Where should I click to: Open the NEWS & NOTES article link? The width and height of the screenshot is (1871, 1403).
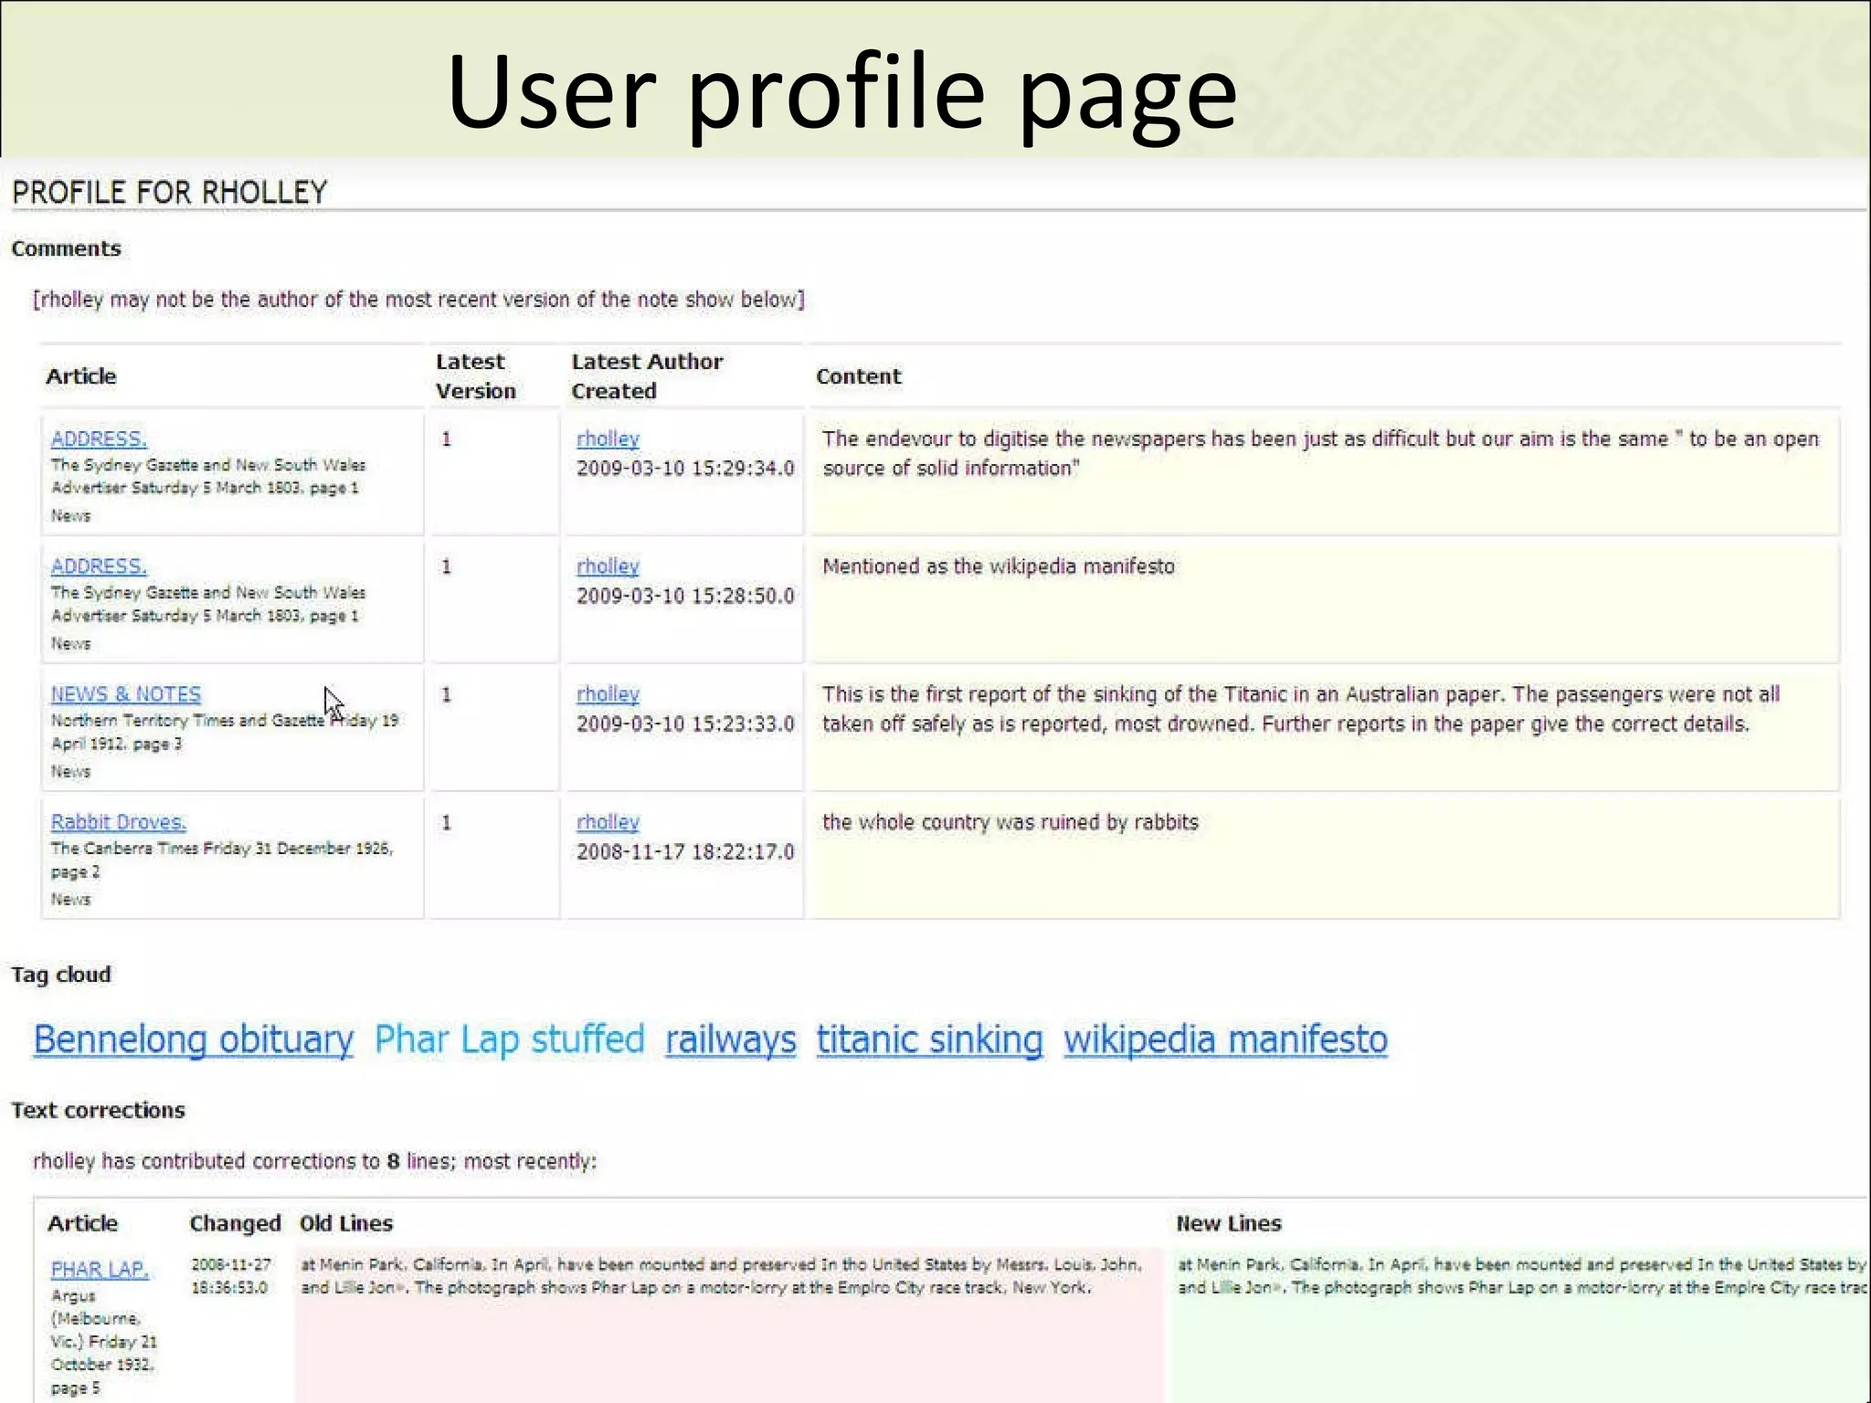click(126, 694)
